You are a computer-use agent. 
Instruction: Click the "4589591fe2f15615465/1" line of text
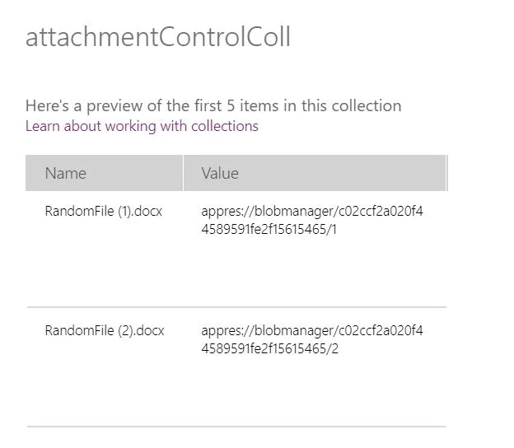coord(269,230)
